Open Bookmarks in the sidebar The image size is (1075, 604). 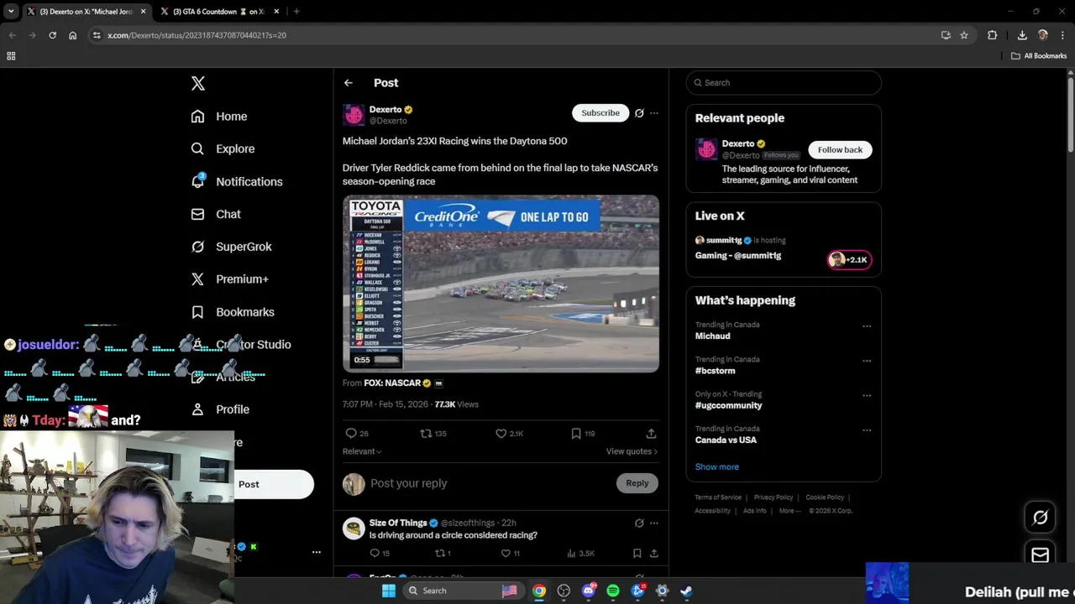click(x=233, y=312)
